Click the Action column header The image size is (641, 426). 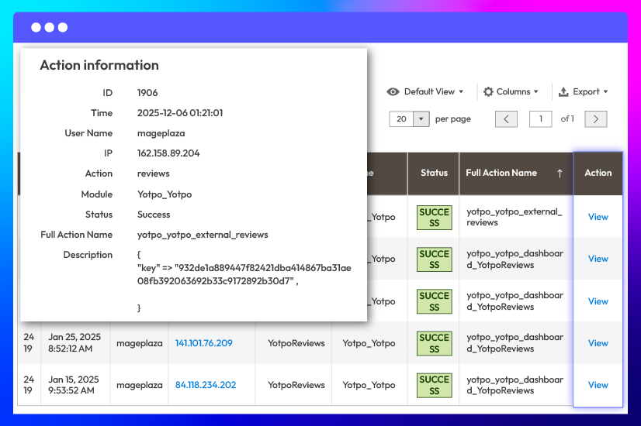point(598,173)
